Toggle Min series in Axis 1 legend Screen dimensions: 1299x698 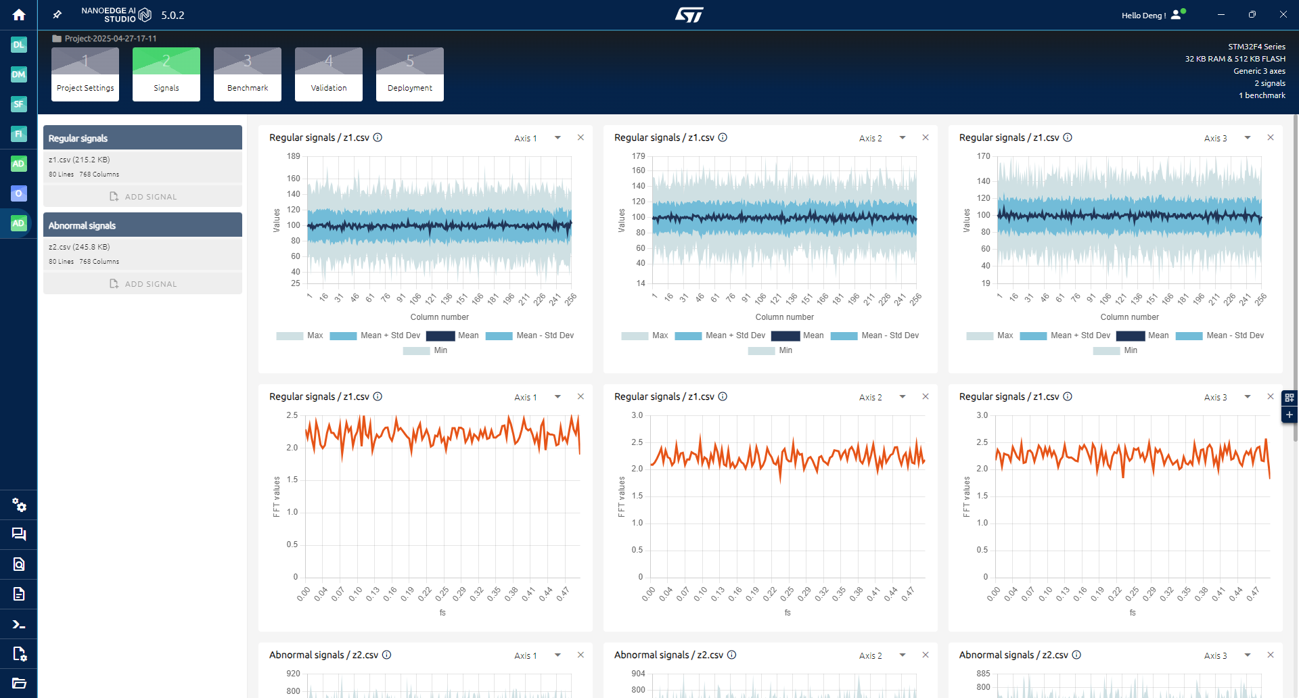point(425,350)
